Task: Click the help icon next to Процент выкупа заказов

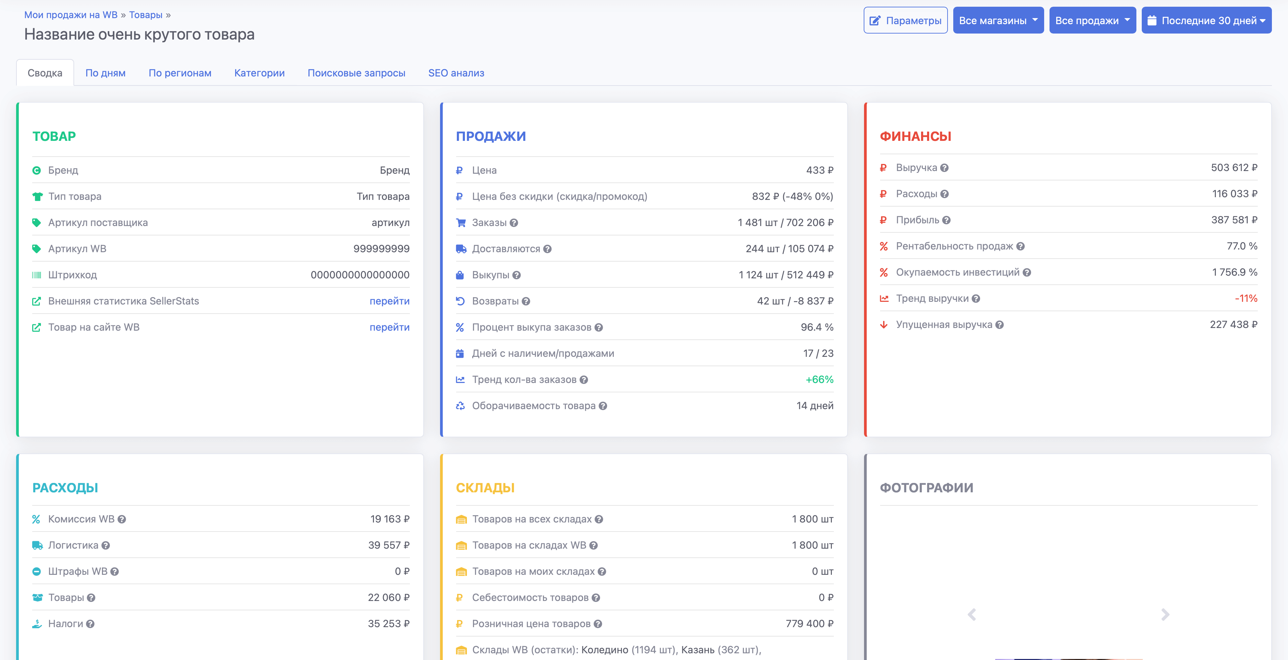Action: coord(599,328)
